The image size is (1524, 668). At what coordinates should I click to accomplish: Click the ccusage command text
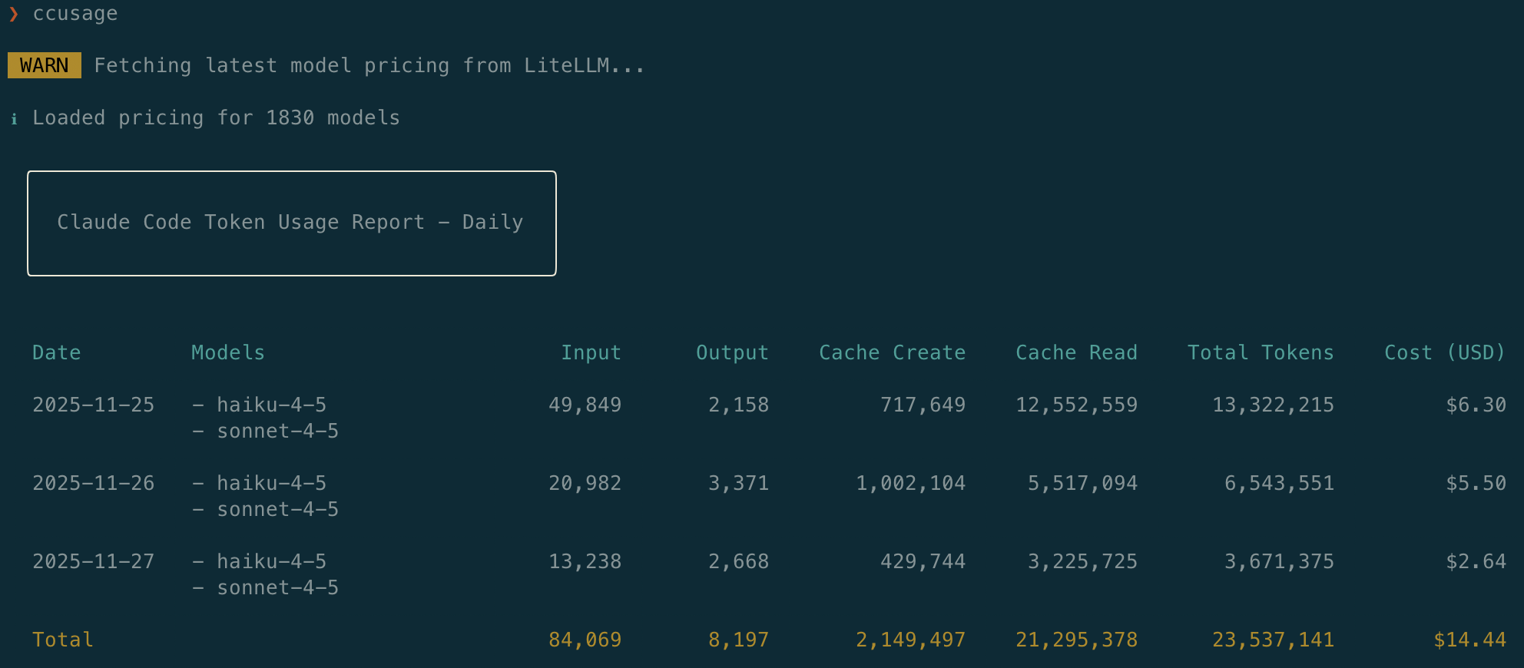[x=75, y=14]
